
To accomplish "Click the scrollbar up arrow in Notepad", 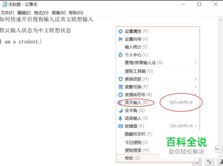I will click(x=221, y=20).
